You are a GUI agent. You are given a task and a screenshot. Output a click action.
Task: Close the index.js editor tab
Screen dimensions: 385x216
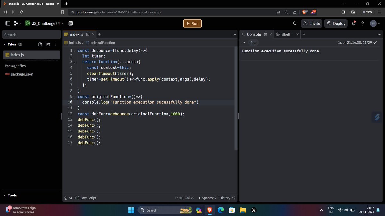point(93,34)
